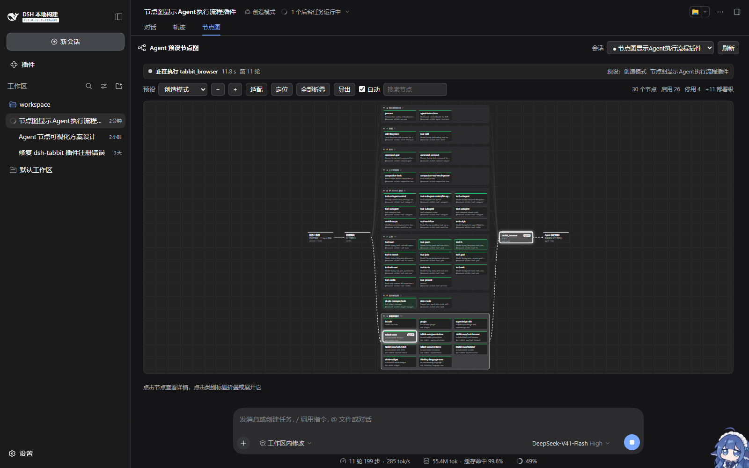The height and width of the screenshot is (468, 749).
Task: Click the 定位 locate button
Action: click(282, 89)
